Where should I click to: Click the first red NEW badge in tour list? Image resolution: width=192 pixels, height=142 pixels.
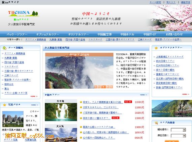[x=128, y=102]
